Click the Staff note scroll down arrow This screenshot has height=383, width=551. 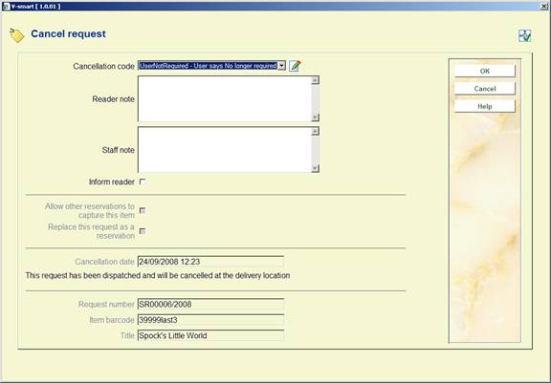316,168
